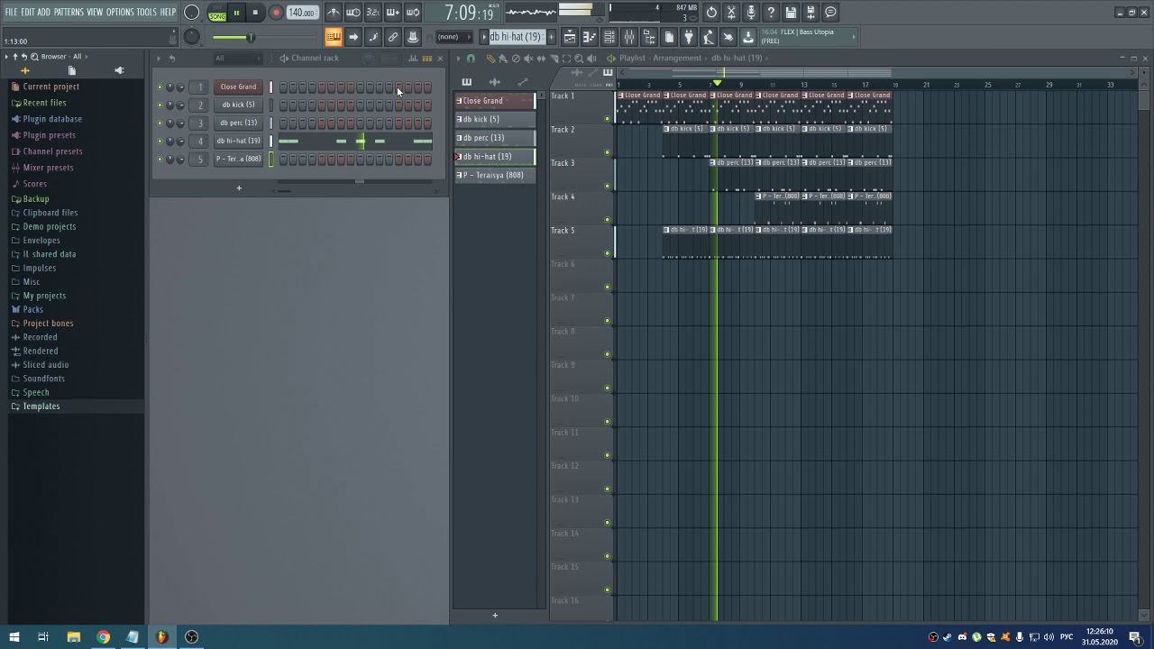The image size is (1154, 649).
Task: Click the Close Grand channel button
Action: coord(238,87)
